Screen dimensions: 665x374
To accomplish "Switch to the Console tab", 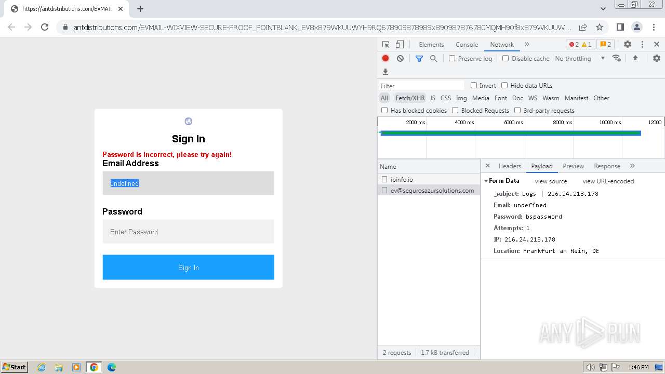I will point(467,44).
